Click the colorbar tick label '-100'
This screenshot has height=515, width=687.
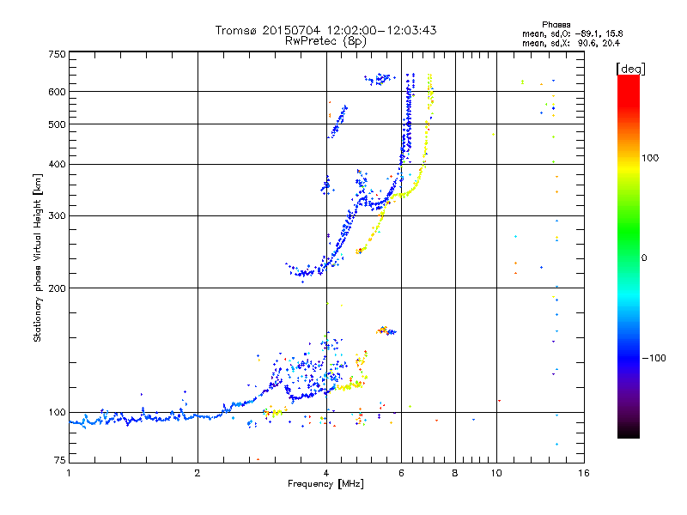(x=654, y=358)
